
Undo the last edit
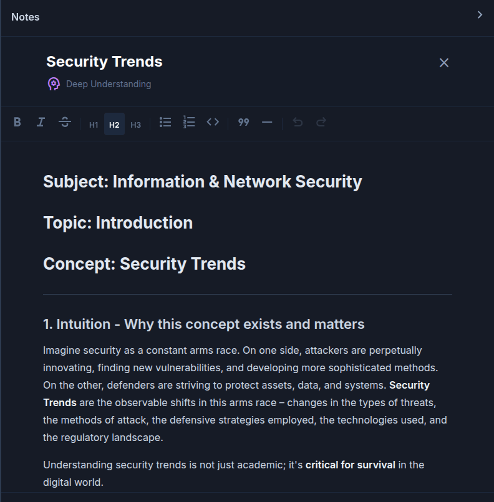coord(298,122)
